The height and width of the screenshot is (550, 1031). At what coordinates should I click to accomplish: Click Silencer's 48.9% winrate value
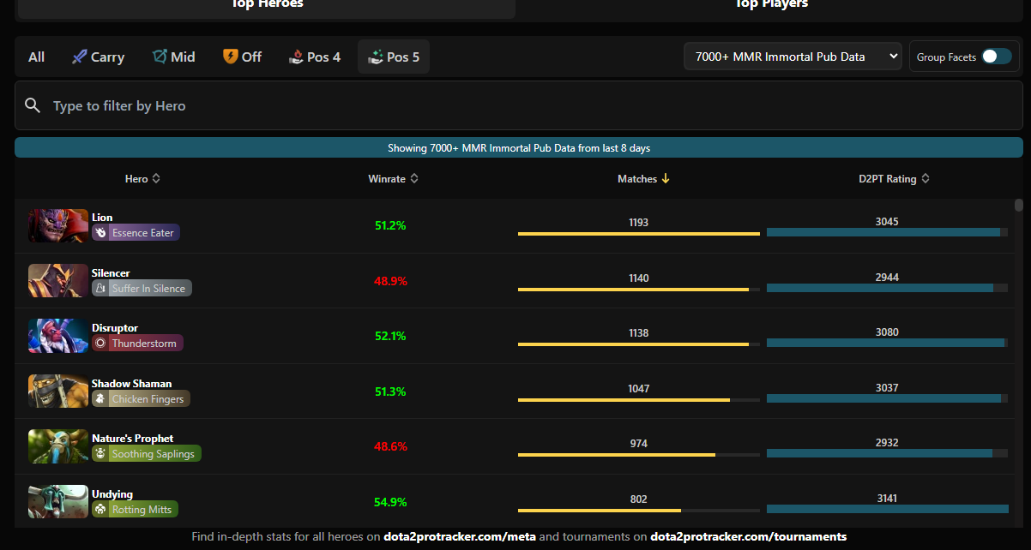[x=390, y=281]
